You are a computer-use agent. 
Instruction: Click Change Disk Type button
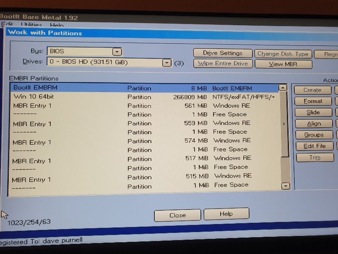click(283, 54)
